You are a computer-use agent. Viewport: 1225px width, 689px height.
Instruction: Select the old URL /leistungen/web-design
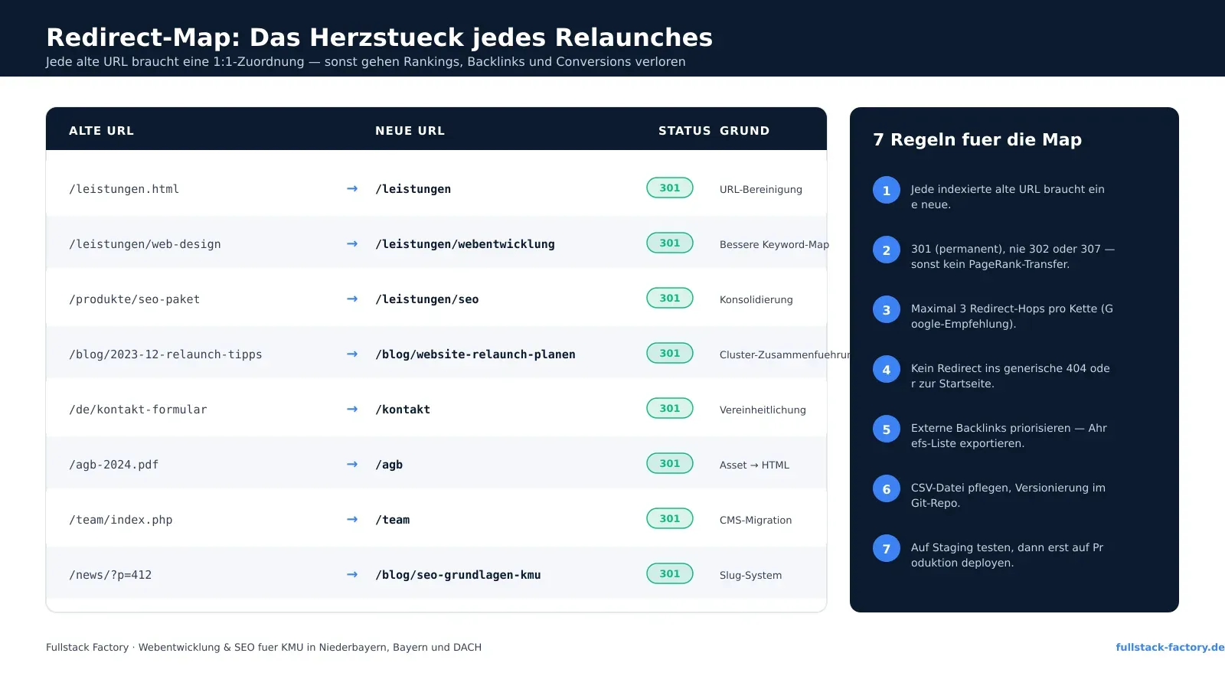pos(145,244)
